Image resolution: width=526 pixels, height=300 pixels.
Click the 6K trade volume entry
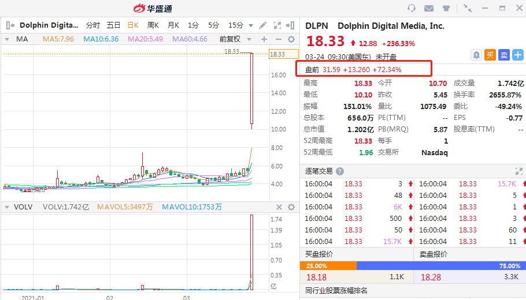pos(398,207)
